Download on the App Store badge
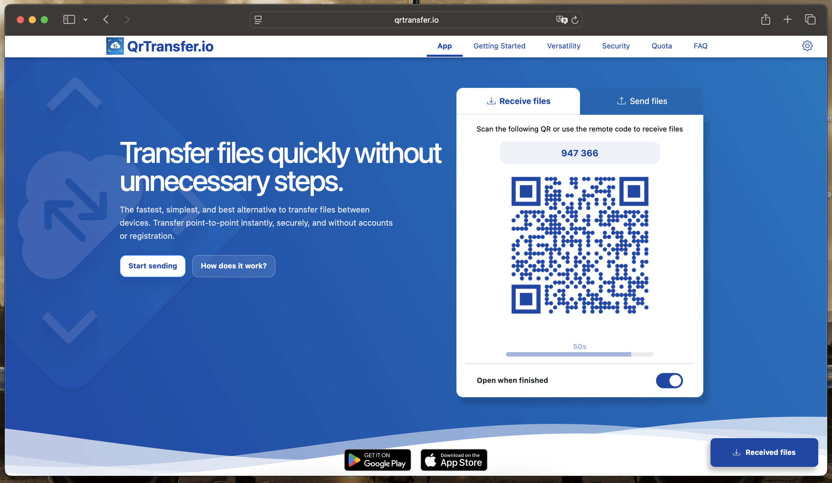832x483 pixels. [454, 460]
